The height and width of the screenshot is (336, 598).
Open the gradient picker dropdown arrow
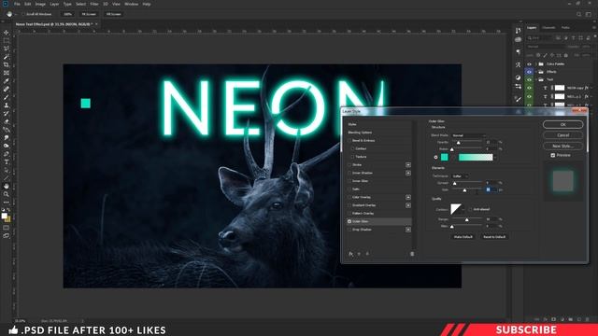tap(495, 157)
